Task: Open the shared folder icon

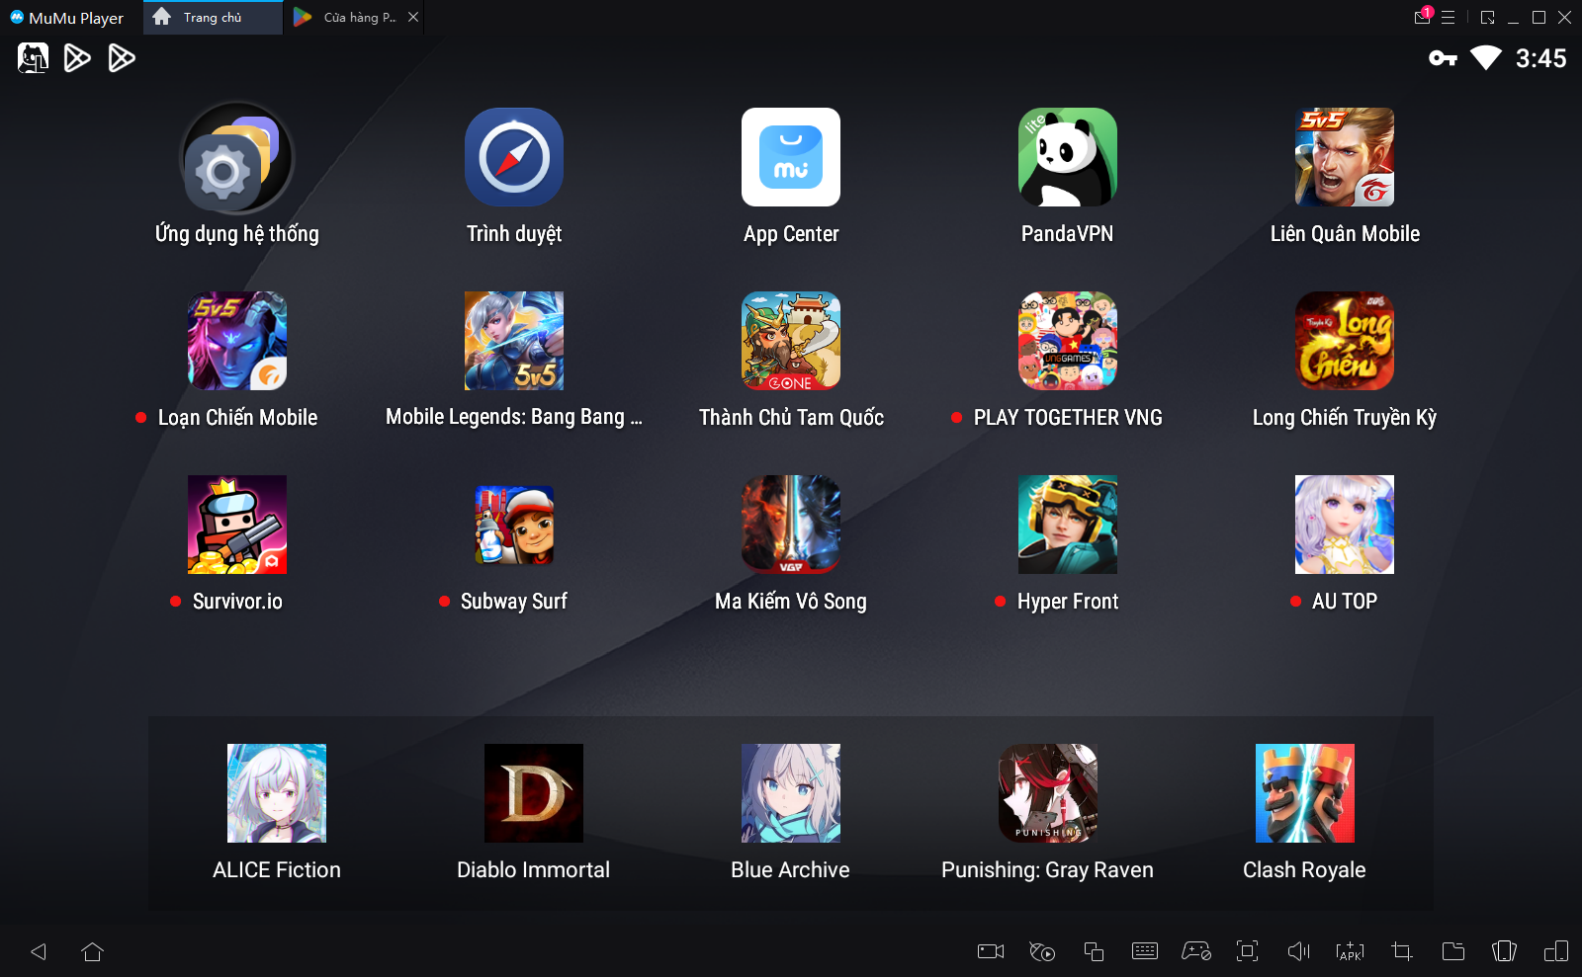Action: click(x=1452, y=951)
